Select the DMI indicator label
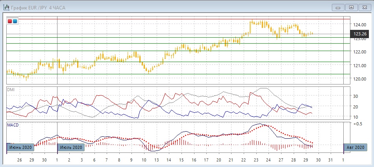The height and width of the screenshot is (167, 374). pos(11,90)
